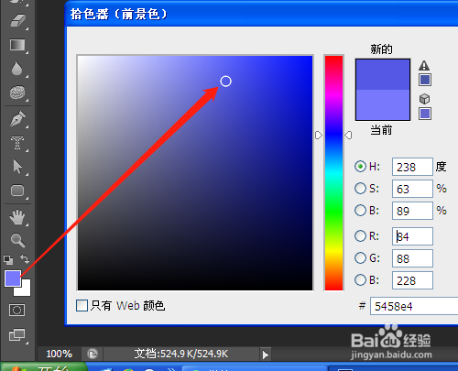This screenshot has width=458, height=371.
Task: Select the R red radio button
Action: (360, 235)
